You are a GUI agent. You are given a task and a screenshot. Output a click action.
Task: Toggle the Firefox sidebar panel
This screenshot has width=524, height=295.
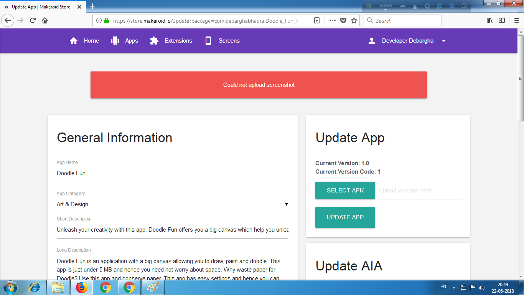pyautogui.click(x=502, y=21)
